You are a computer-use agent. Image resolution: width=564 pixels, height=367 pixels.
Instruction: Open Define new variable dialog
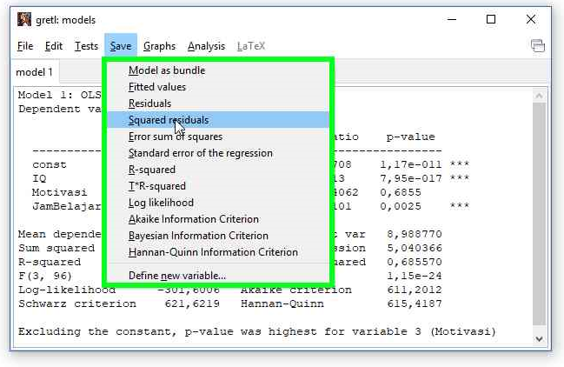click(x=177, y=276)
